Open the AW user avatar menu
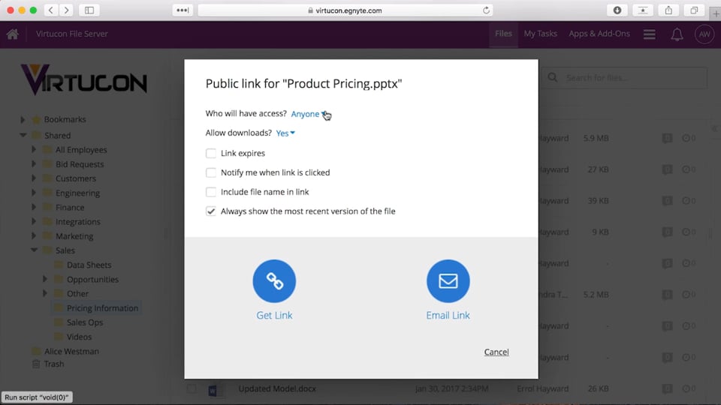The height and width of the screenshot is (405, 721). coord(704,34)
